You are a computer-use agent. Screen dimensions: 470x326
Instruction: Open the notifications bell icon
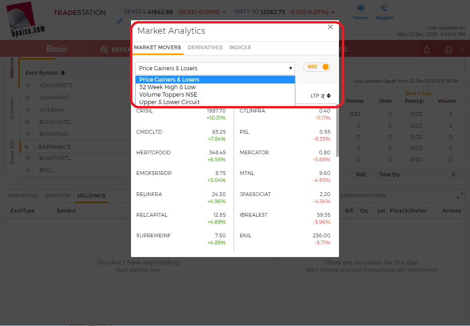click(x=426, y=50)
